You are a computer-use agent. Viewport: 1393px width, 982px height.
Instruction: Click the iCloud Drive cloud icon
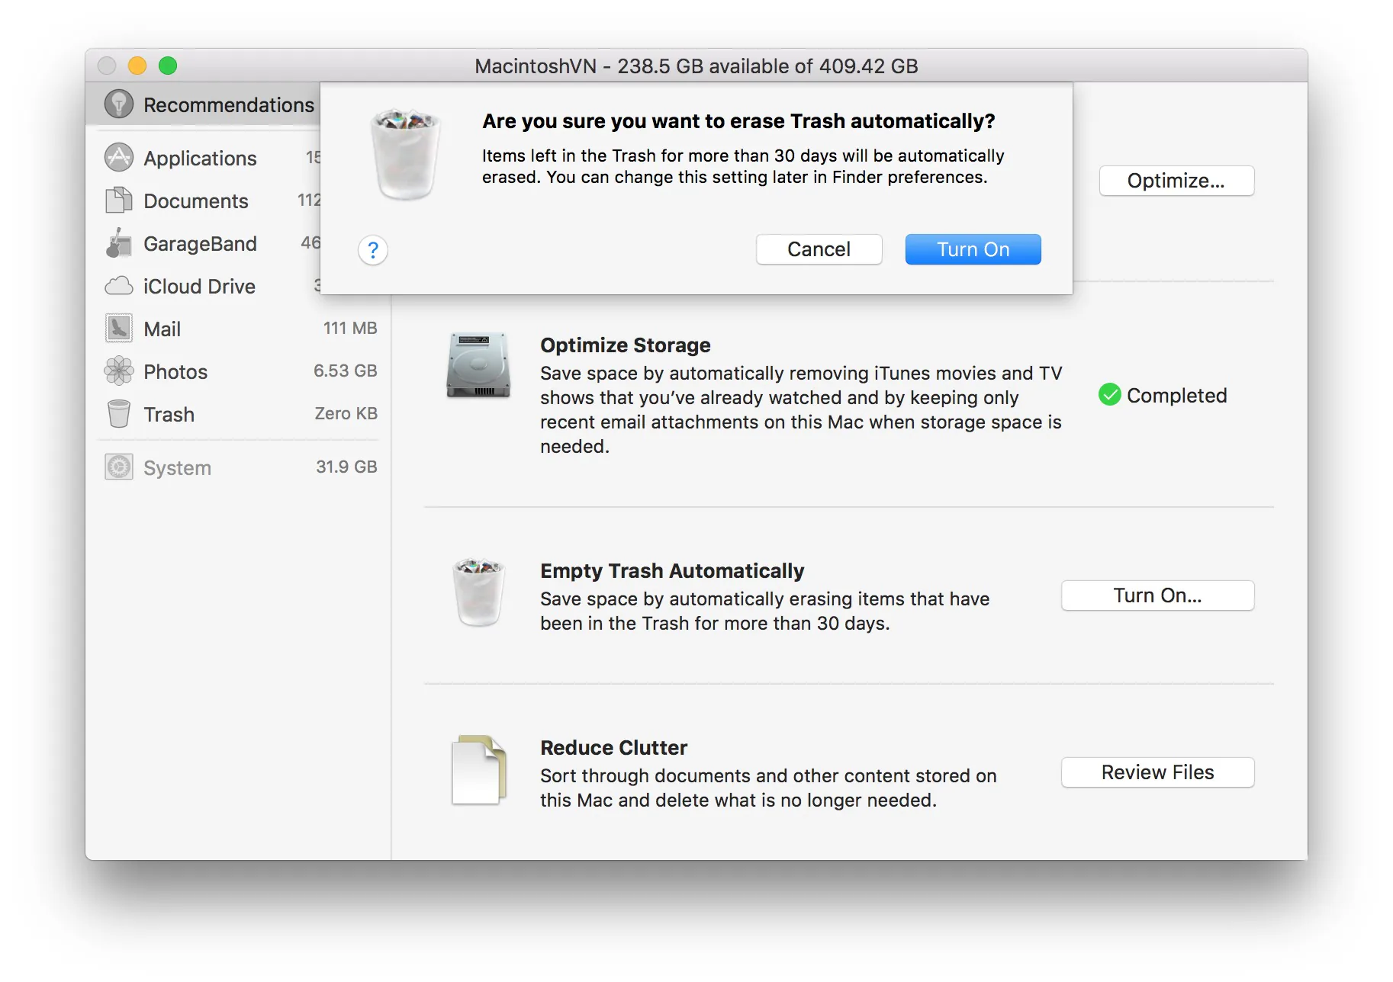[118, 286]
